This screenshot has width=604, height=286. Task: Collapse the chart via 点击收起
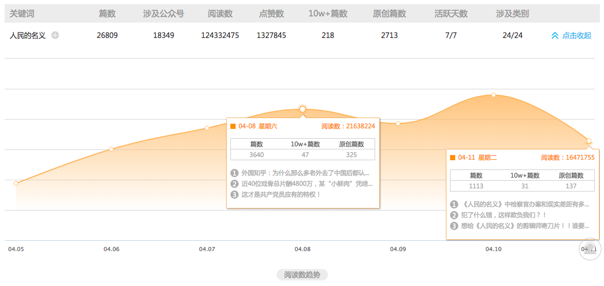571,35
